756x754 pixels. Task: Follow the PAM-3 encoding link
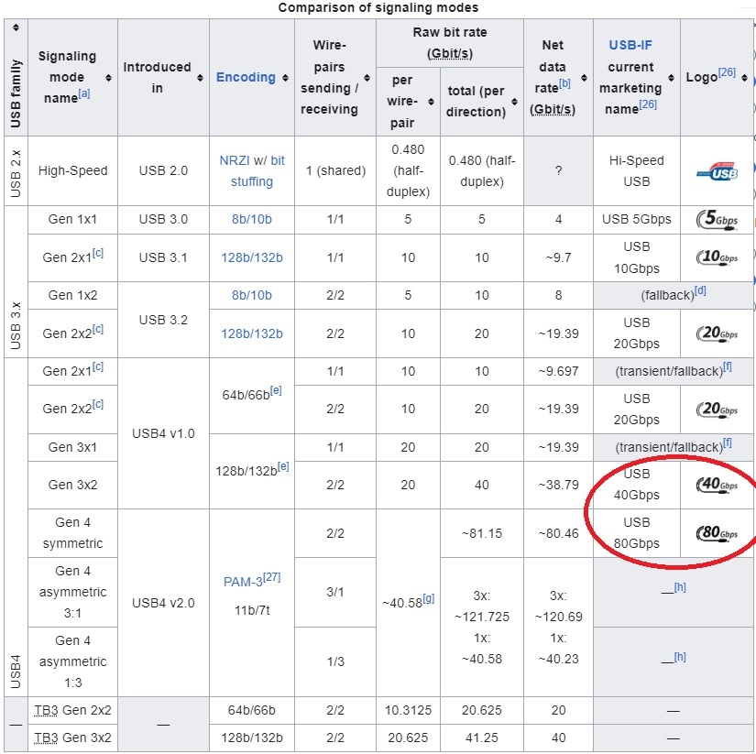point(243,582)
